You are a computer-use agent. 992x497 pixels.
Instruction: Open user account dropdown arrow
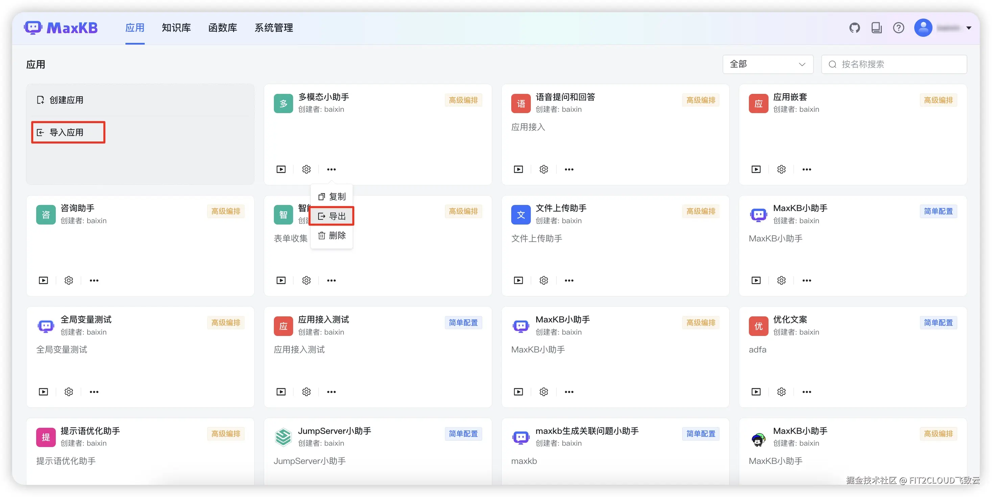pos(969,28)
